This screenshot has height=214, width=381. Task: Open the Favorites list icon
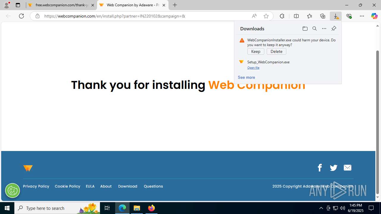pyautogui.click(x=310, y=16)
